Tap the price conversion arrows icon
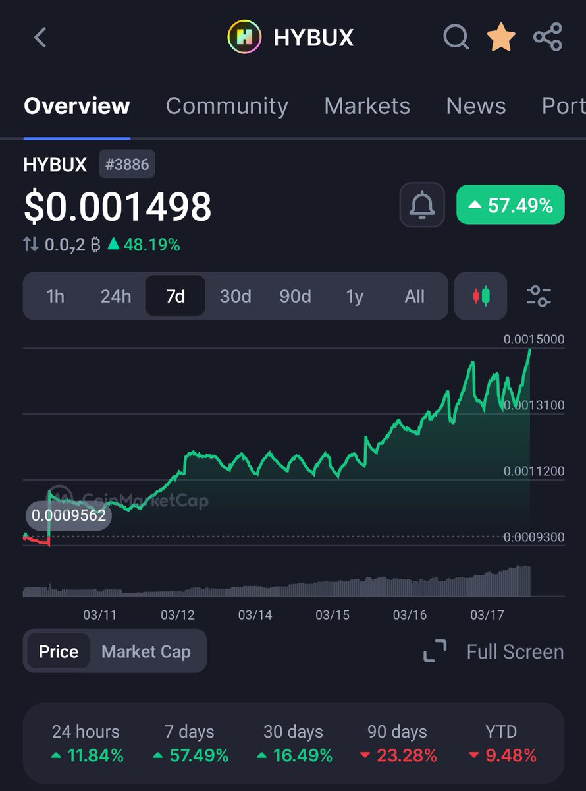This screenshot has width=586, height=791. coord(30,245)
